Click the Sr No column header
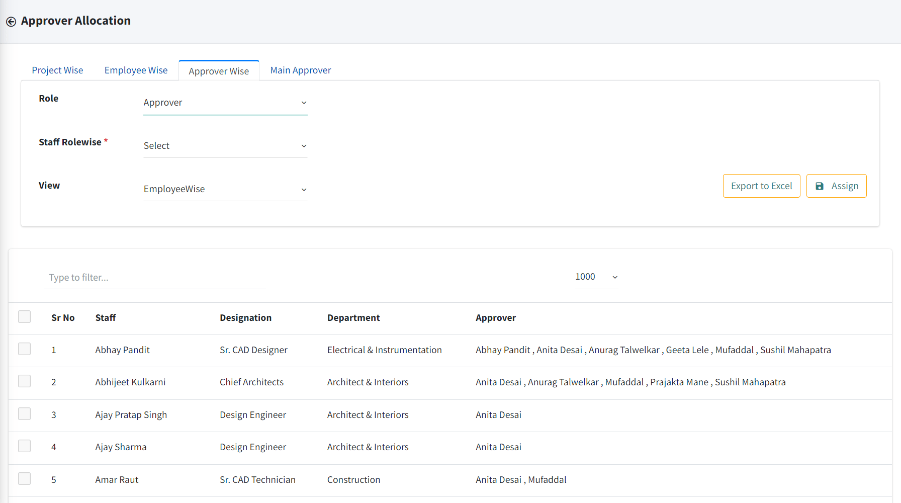Screen dimensions: 901x503 pos(63,318)
